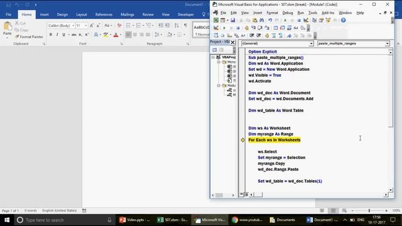Screen dimensions: 402x226
Task: Click the Paste icon in VBA toolbar
Action: 255,20
